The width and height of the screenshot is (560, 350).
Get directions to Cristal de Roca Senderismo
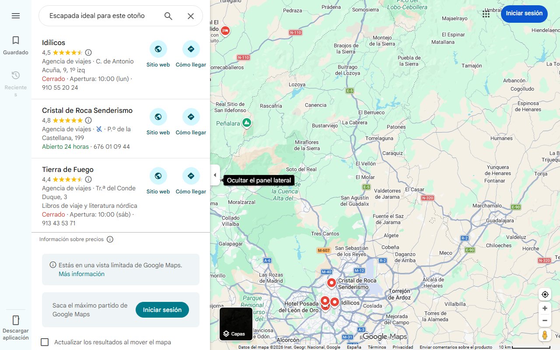(191, 122)
